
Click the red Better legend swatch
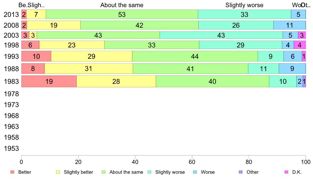click(12, 172)
